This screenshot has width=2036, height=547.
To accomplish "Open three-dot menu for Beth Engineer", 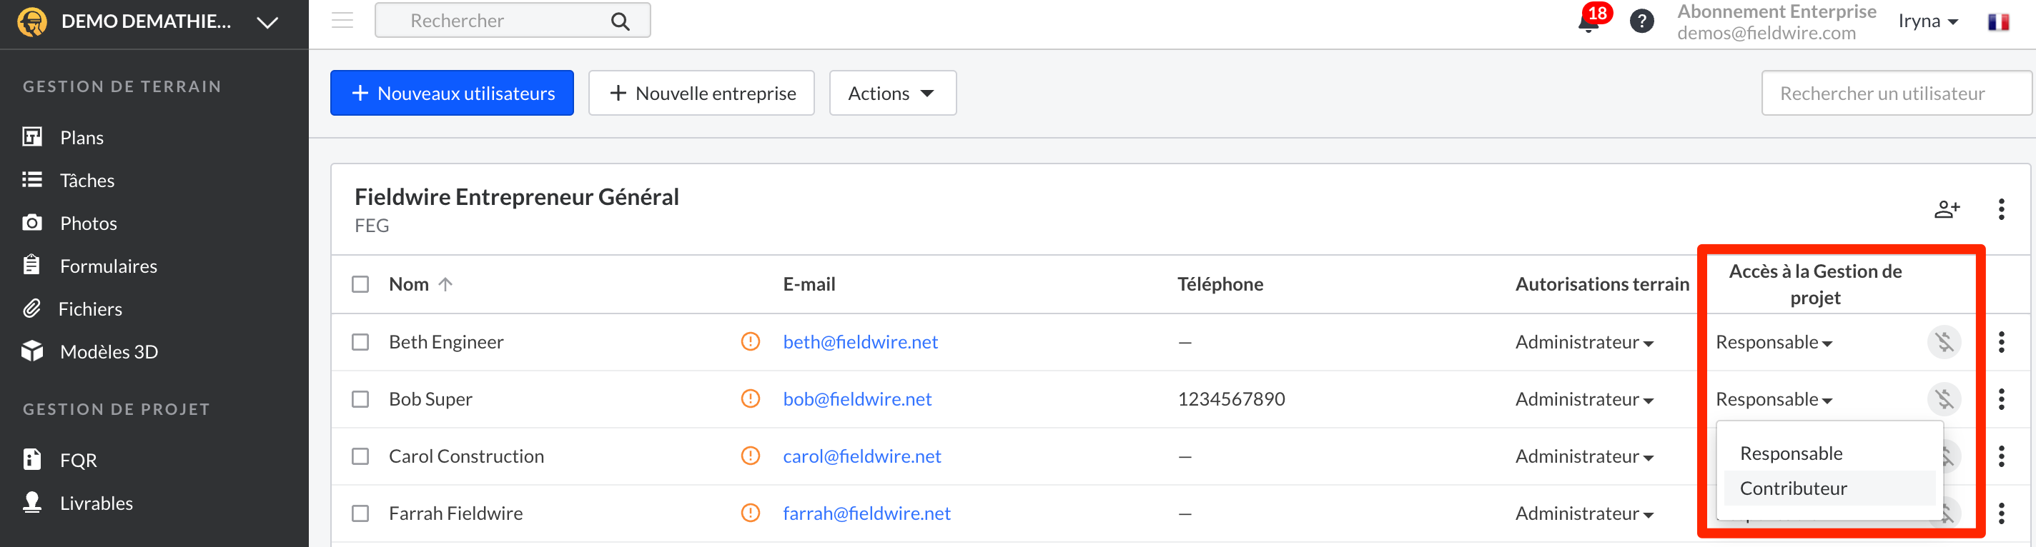I will [2001, 342].
